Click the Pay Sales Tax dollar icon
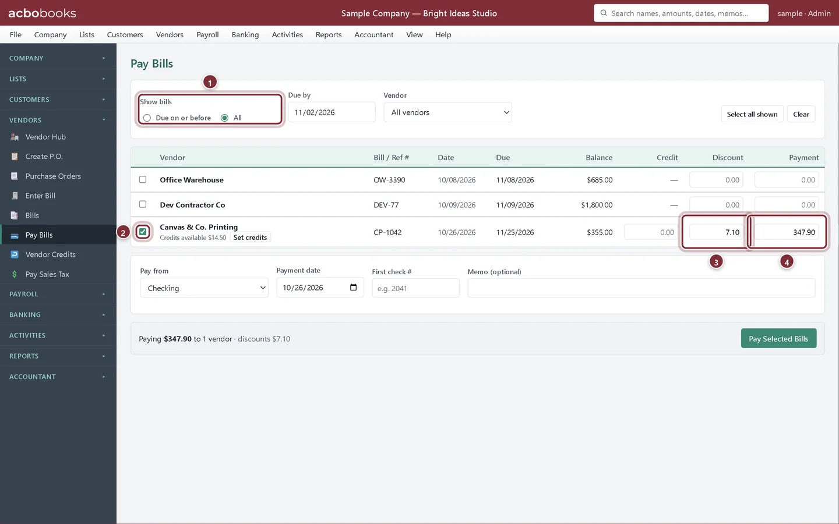The image size is (839, 524). pyautogui.click(x=15, y=274)
